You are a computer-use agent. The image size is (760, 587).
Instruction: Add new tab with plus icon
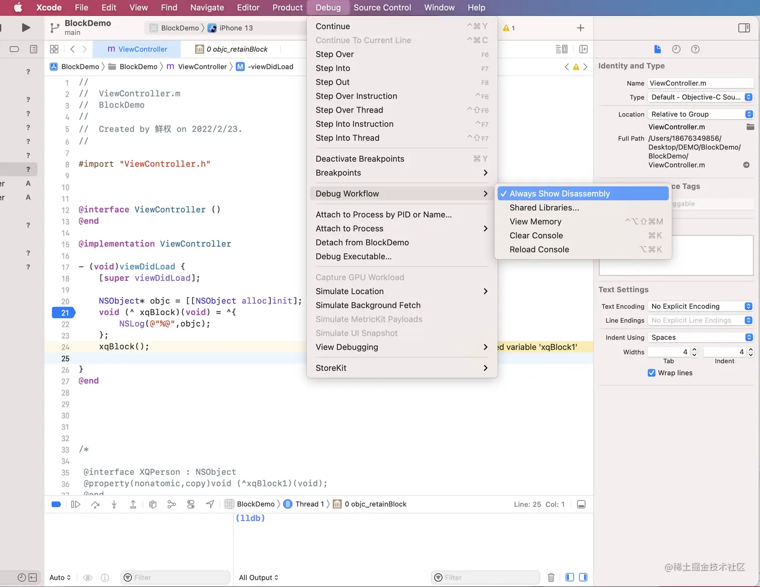tap(581, 28)
